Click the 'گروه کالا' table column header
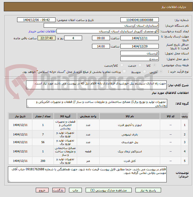The image size is (193, 197). tap(65, 116)
